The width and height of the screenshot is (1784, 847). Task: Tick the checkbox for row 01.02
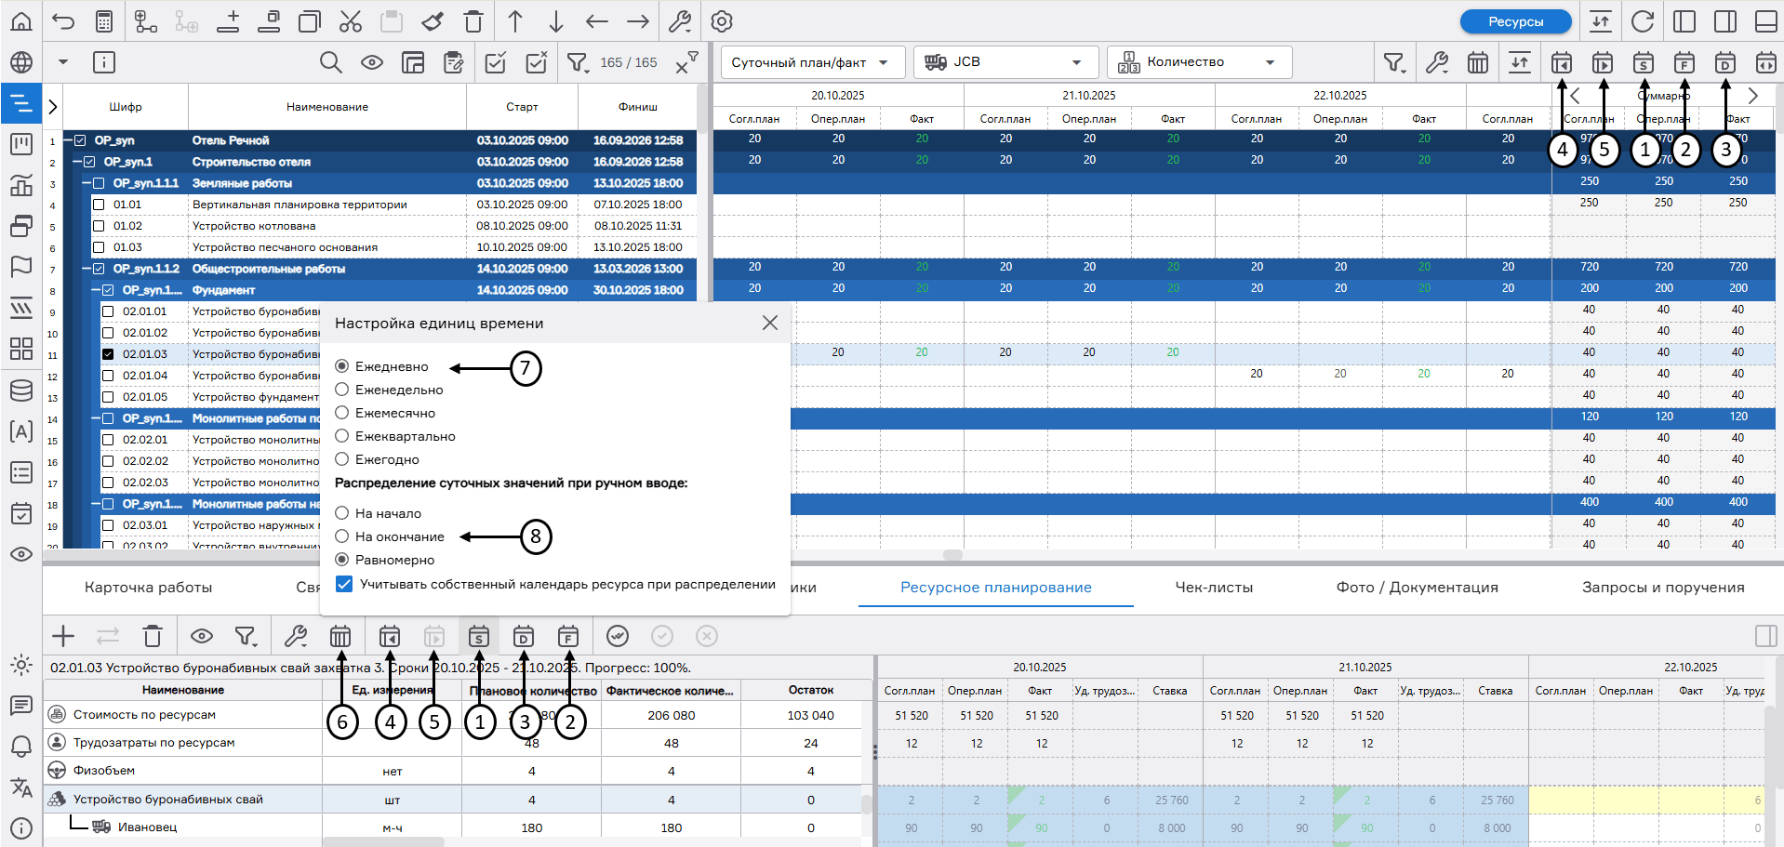(99, 226)
